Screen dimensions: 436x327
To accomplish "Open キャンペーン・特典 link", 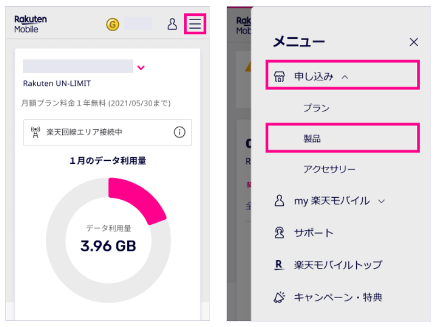I will [x=338, y=297].
